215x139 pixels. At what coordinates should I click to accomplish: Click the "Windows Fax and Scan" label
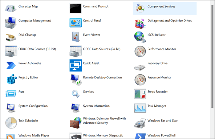coord(163,120)
